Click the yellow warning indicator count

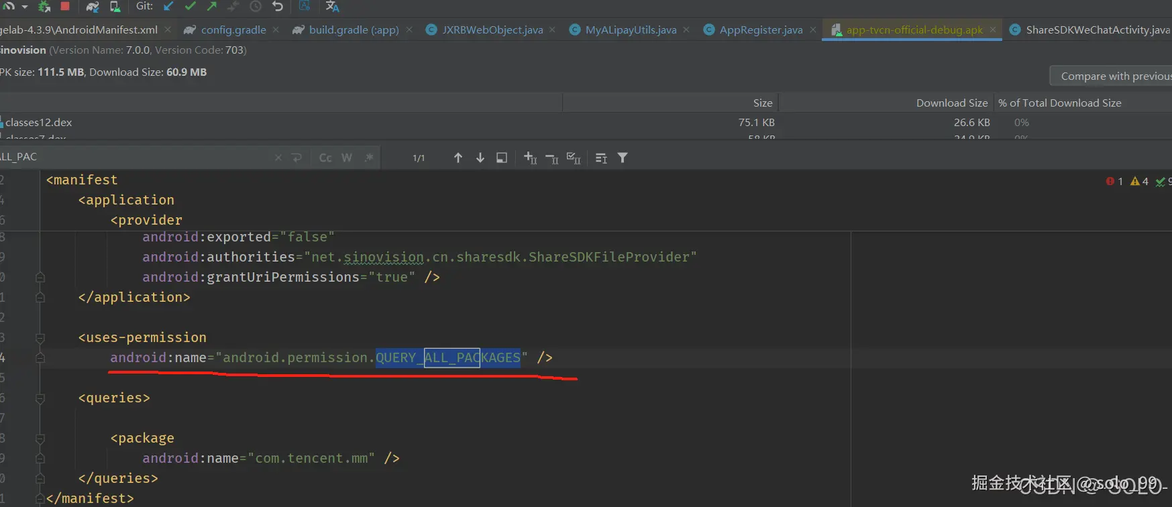[1139, 181]
